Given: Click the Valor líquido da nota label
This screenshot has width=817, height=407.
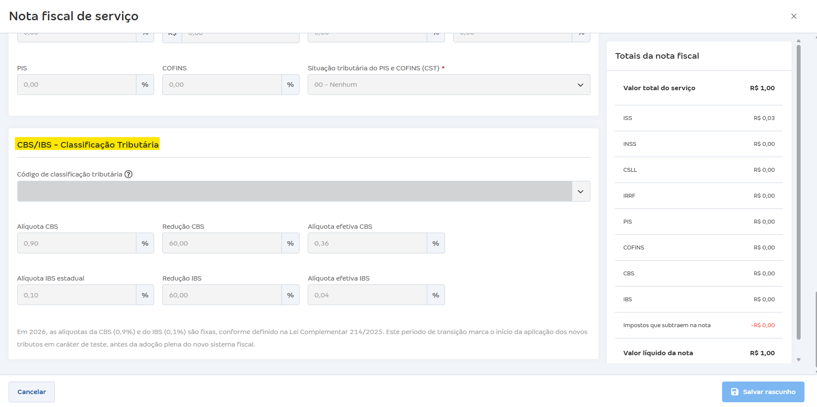Looking at the screenshot, I should 658,353.
